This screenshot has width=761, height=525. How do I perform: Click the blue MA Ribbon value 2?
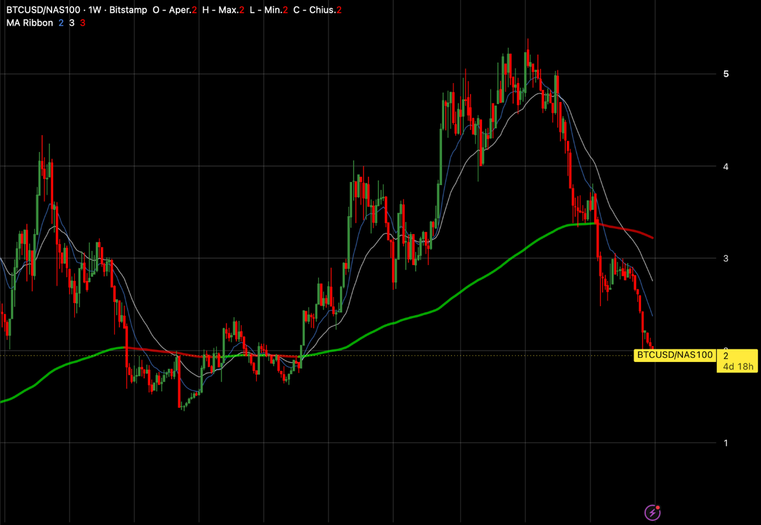click(61, 23)
